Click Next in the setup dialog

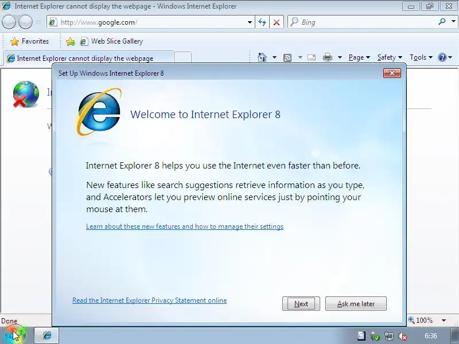[x=301, y=304]
